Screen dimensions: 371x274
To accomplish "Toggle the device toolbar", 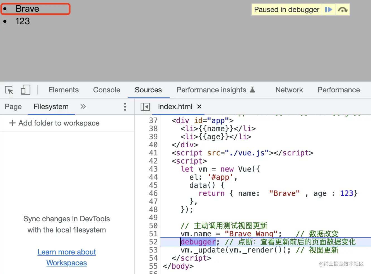I will (x=25, y=90).
